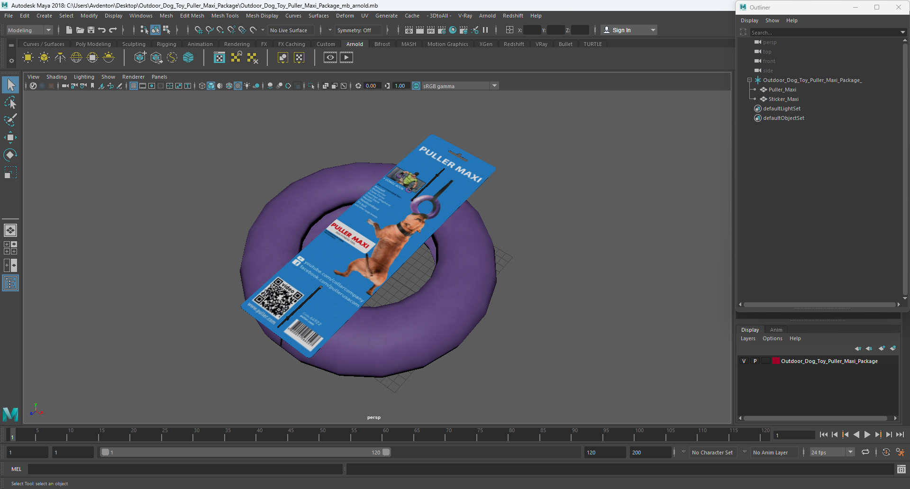Open the Sign In dropdown arrow
The width and height of the screenshot is (910, 489).
coord(653,30)
